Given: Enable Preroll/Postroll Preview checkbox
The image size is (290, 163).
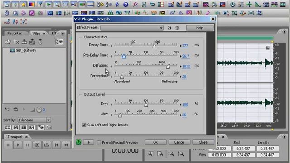Looking at the screenshot, I should pyautogui.click(x=99, y=142).
